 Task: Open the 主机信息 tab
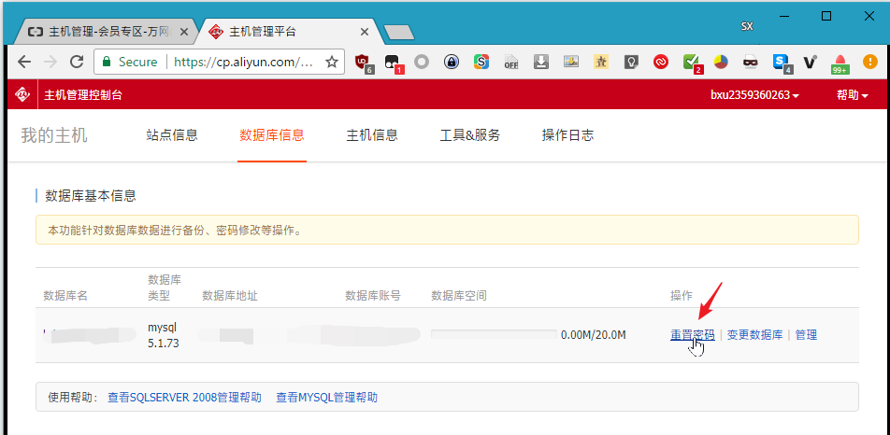[372, 135]
